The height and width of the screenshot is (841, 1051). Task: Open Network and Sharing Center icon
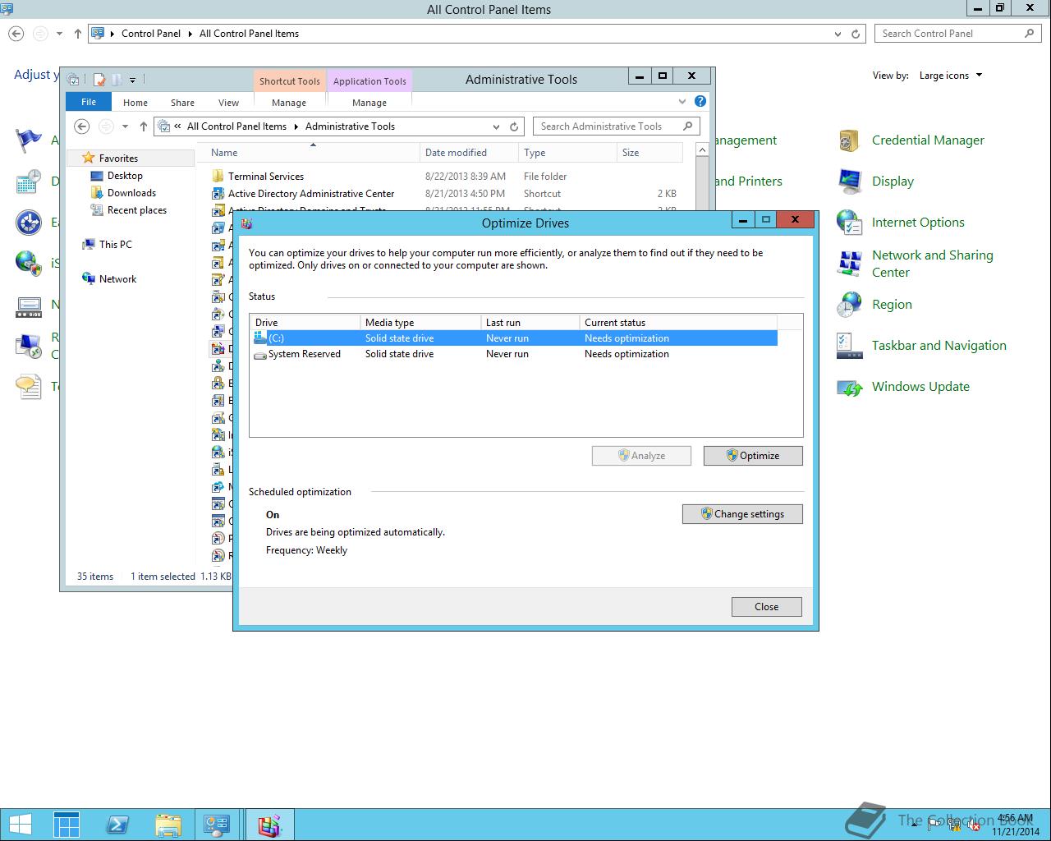tap(849, 264)
